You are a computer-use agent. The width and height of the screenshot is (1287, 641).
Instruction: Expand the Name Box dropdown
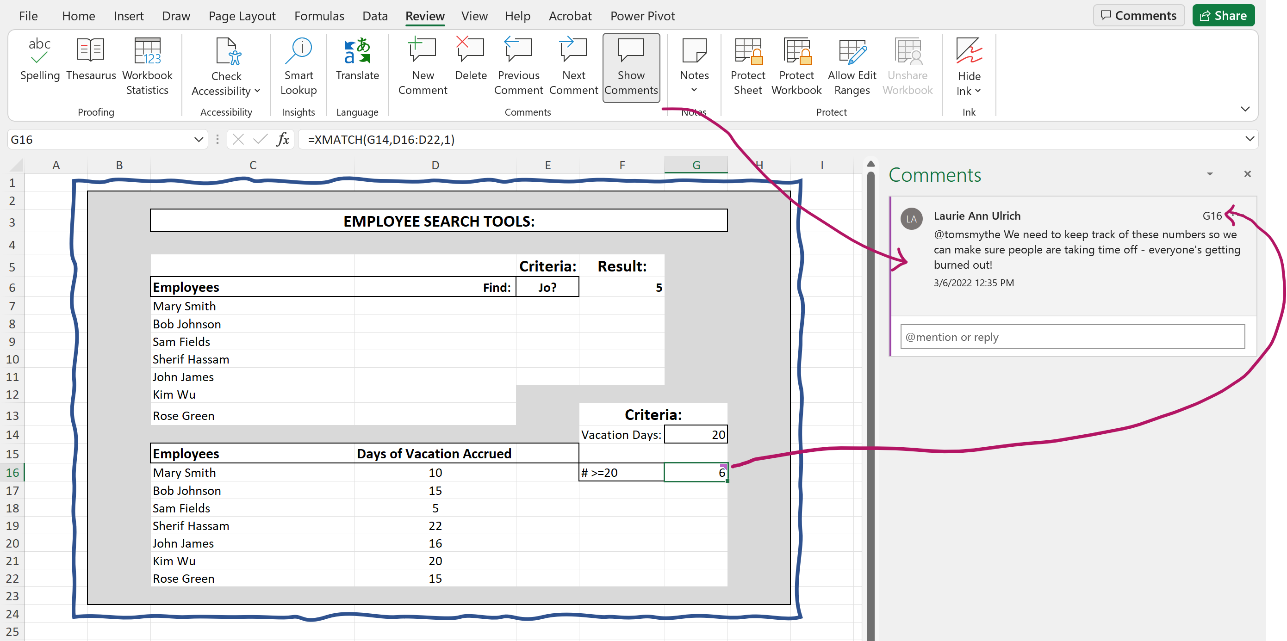pos(199,139)
